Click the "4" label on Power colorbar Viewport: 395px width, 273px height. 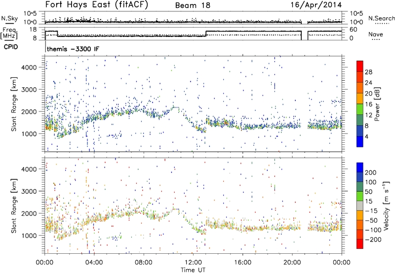(x=366, y=137)
